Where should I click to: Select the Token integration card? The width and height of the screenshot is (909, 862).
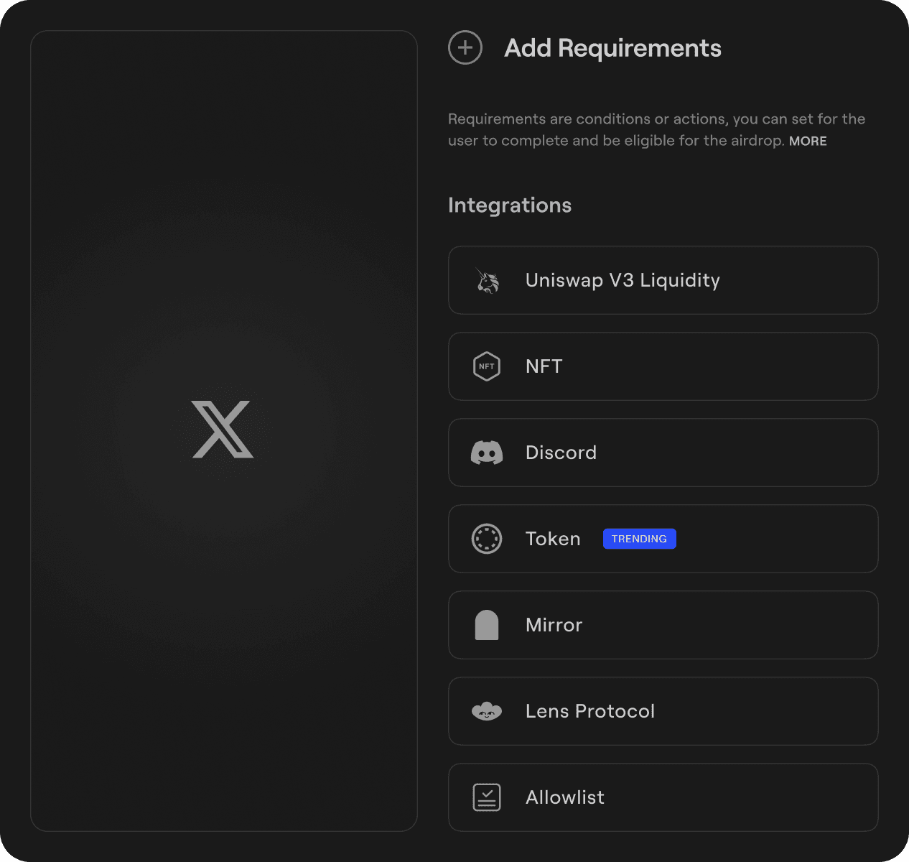pos(663,539)
